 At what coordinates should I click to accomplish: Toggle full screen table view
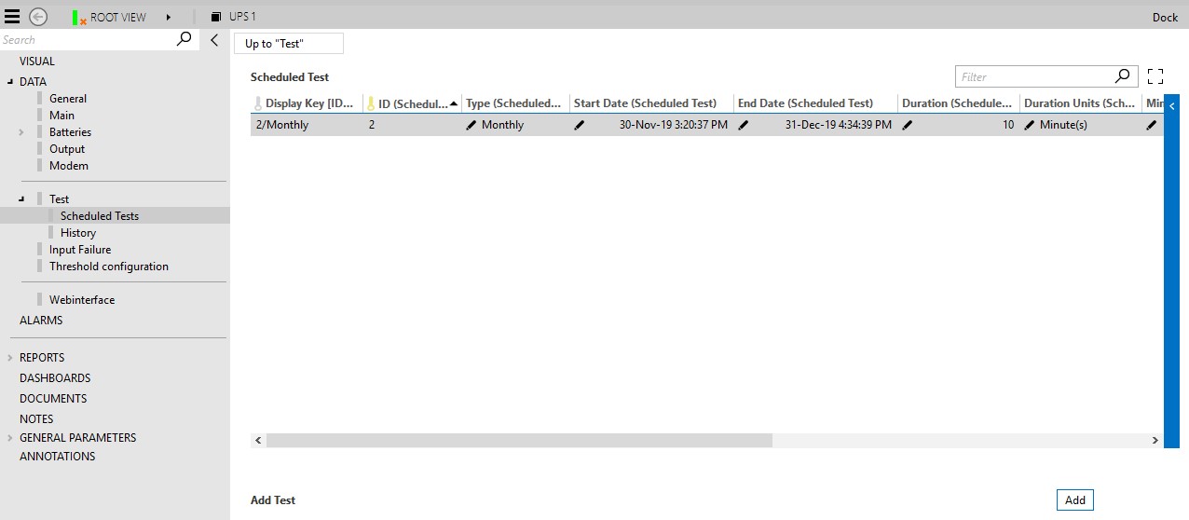point(1155,76)
